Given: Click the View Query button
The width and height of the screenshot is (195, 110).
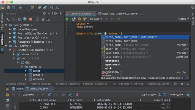Looking at the screenshot, I should (x=176, y=95).
